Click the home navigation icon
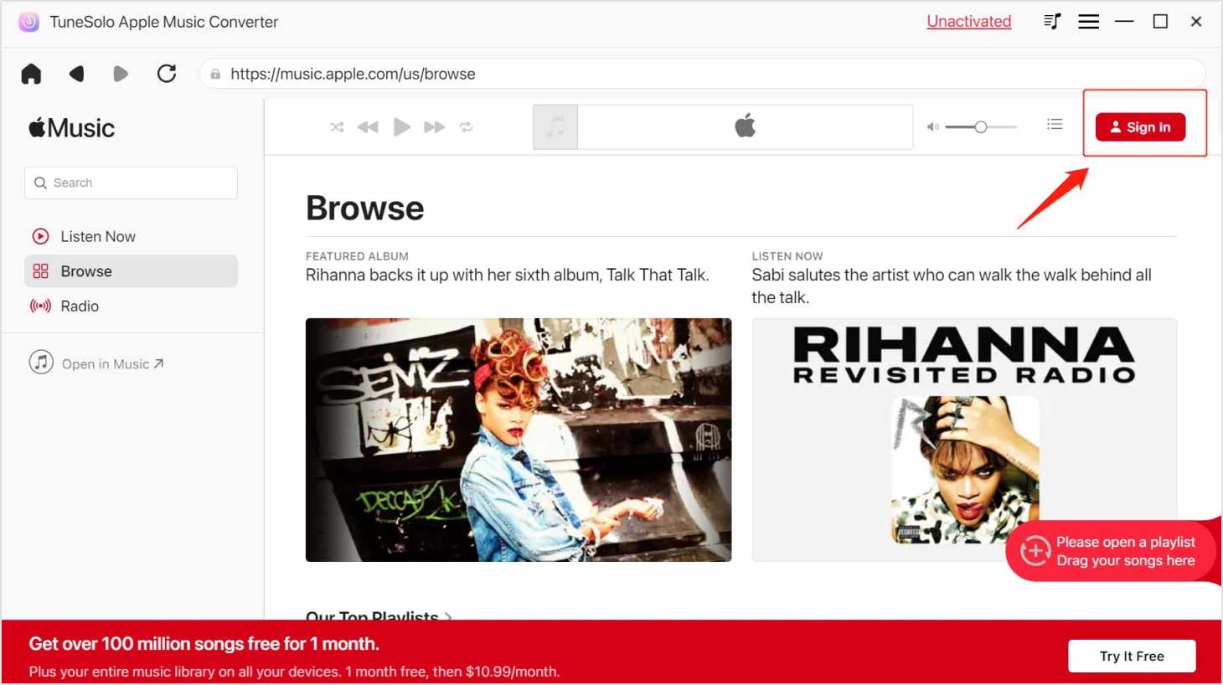This screenshot has height=685, width=1223. tap(31, 74)
